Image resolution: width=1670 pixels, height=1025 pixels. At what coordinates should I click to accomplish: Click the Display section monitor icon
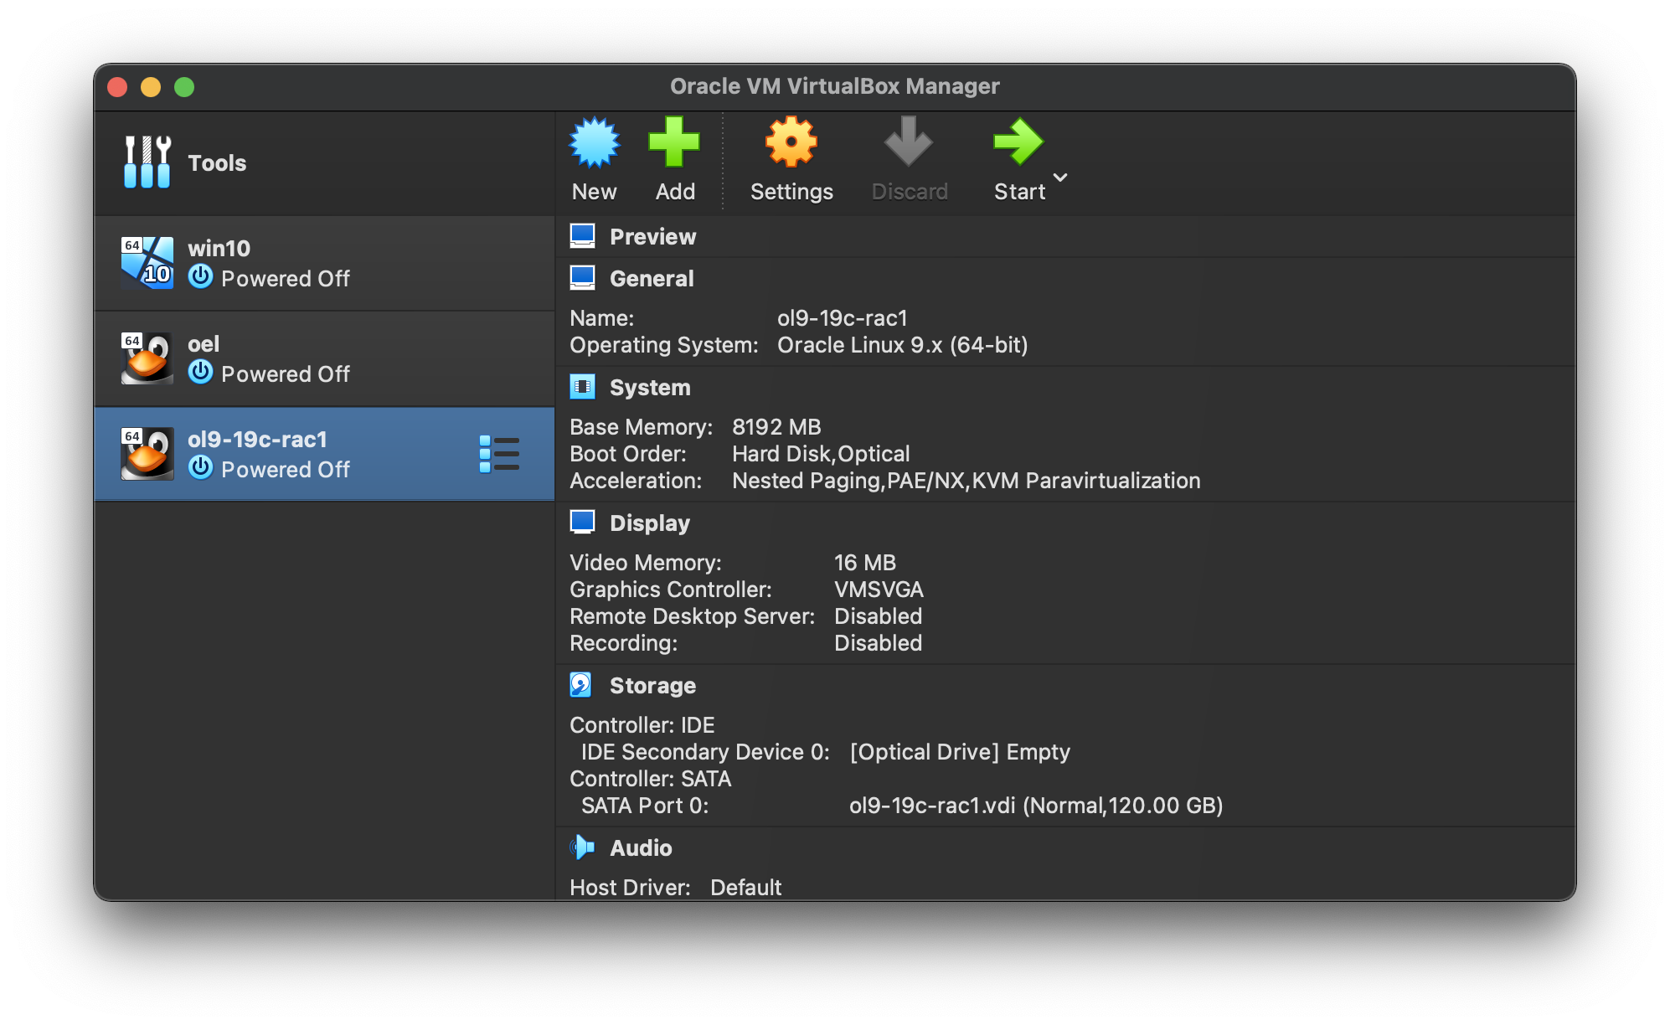coord(582,523)
